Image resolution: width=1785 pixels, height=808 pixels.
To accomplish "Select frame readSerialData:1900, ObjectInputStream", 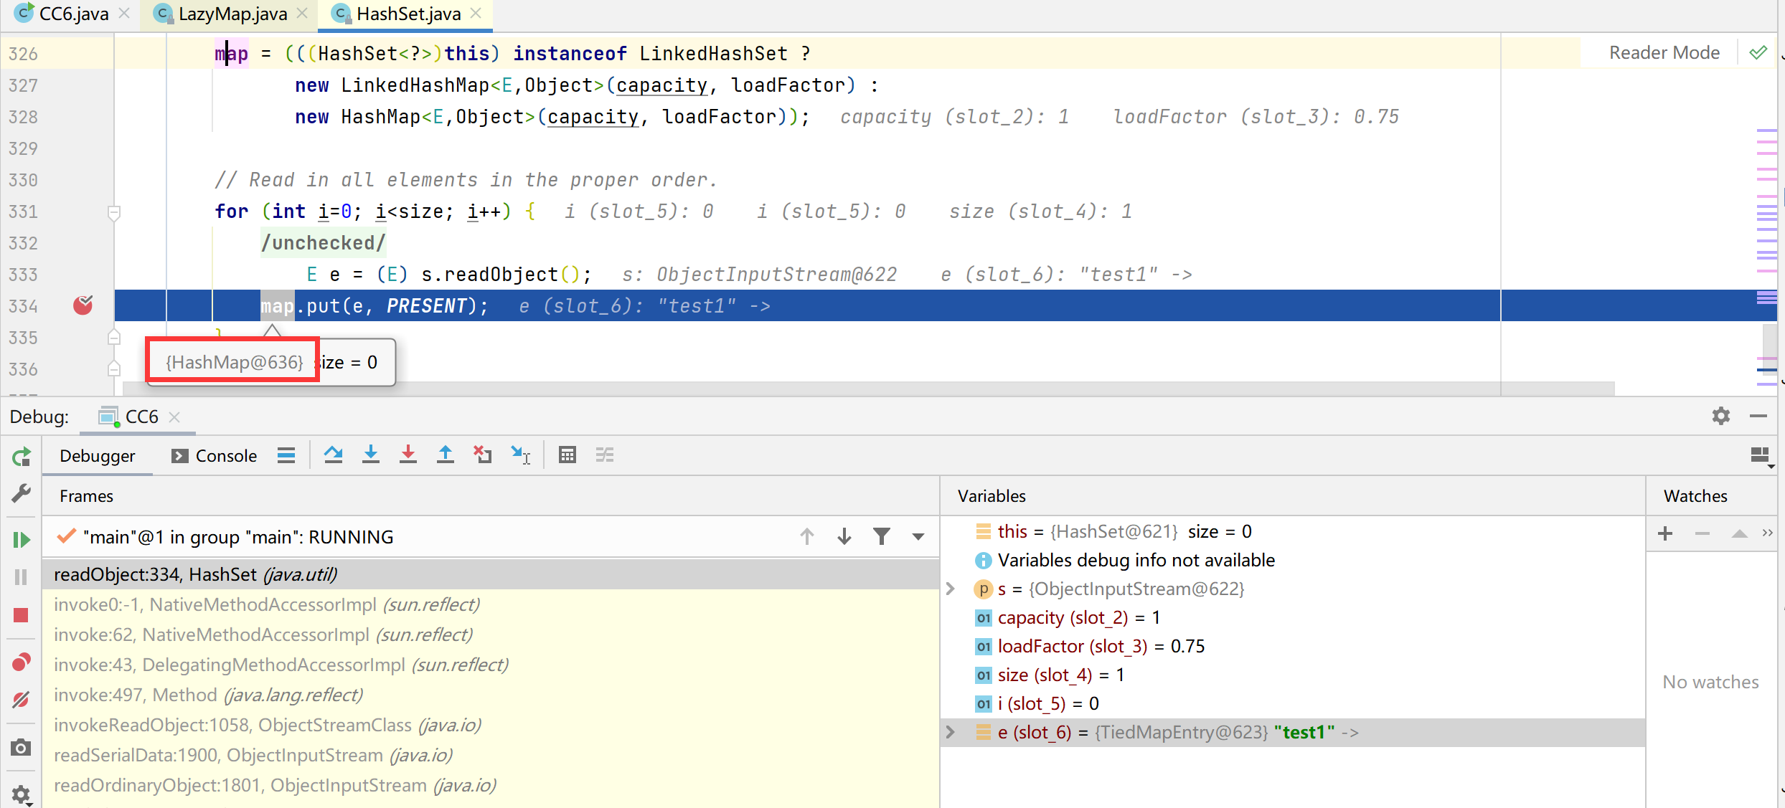I will [491, 755].
